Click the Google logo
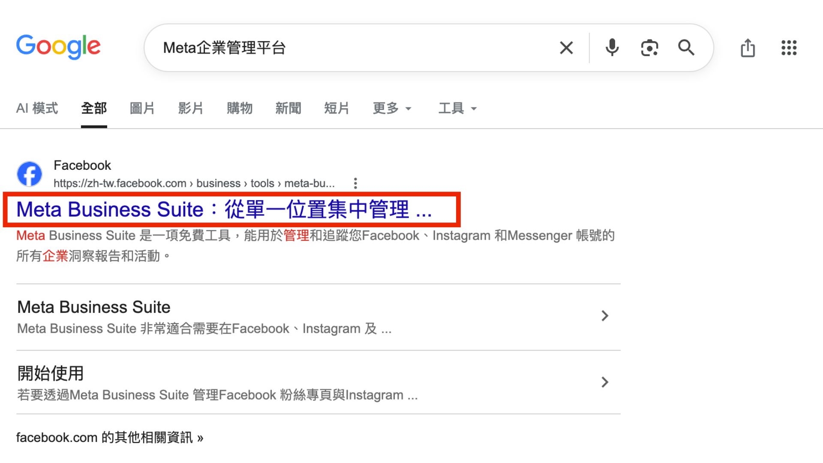The image size is (823, 463). pyautogui.click(x=58, y=47)
